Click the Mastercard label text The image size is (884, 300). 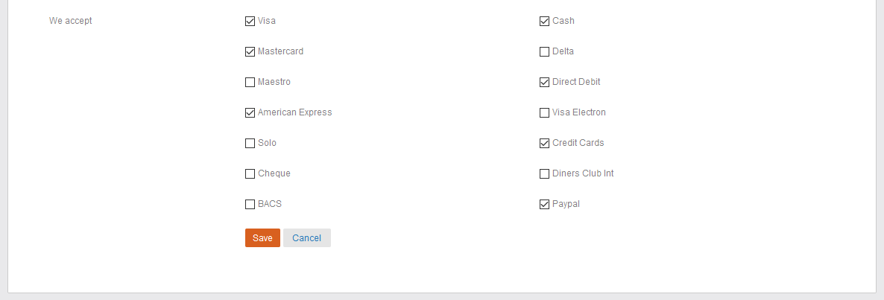coord(280,51)
